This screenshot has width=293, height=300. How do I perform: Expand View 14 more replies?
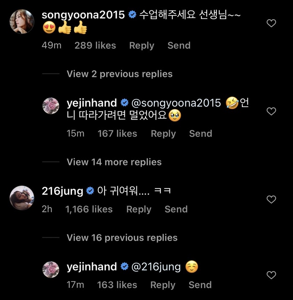tap(114, 162)
